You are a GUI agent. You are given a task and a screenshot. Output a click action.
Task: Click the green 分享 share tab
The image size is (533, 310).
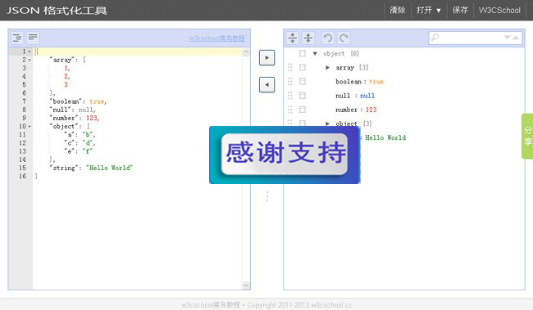pyautogui.click(x=527, y=136)
